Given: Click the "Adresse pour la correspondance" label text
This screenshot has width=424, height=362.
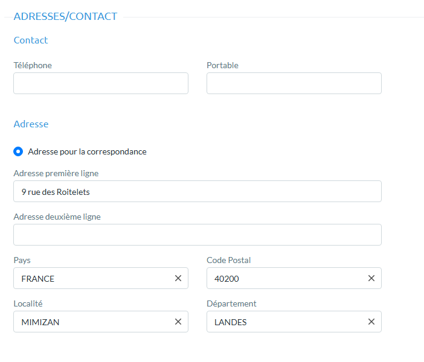Looking at the screenshot, I should 87,151.
